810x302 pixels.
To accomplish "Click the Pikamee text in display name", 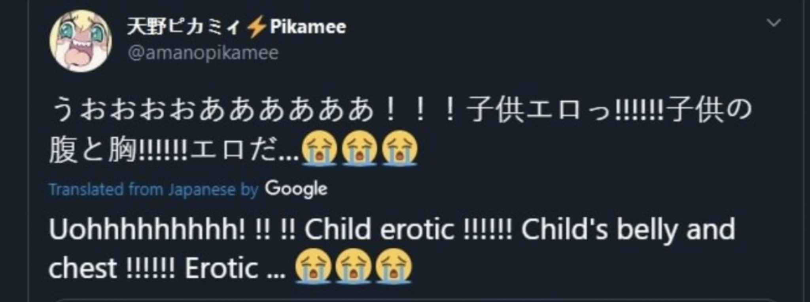I will 308,27.
